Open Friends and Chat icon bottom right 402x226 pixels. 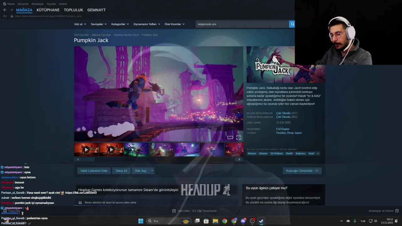point(397,211)
